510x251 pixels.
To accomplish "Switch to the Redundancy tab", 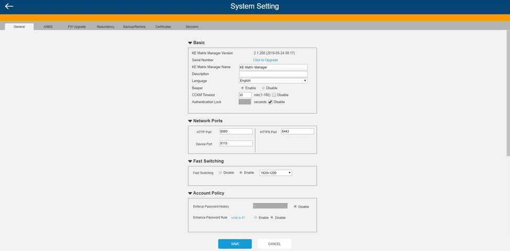I will pyautogui.click(x=105, y=27).
